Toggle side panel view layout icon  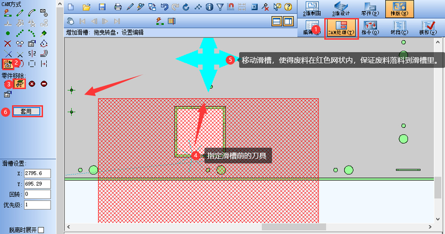(288, 21)
